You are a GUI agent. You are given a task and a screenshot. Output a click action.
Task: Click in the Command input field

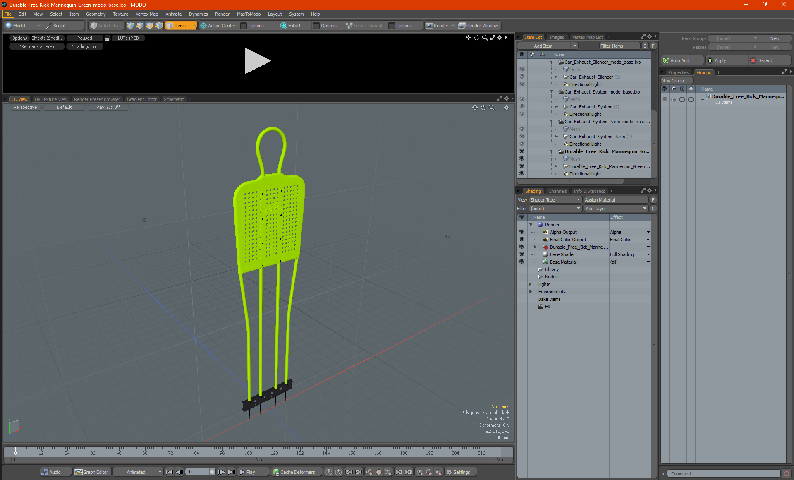click(725, 474)
